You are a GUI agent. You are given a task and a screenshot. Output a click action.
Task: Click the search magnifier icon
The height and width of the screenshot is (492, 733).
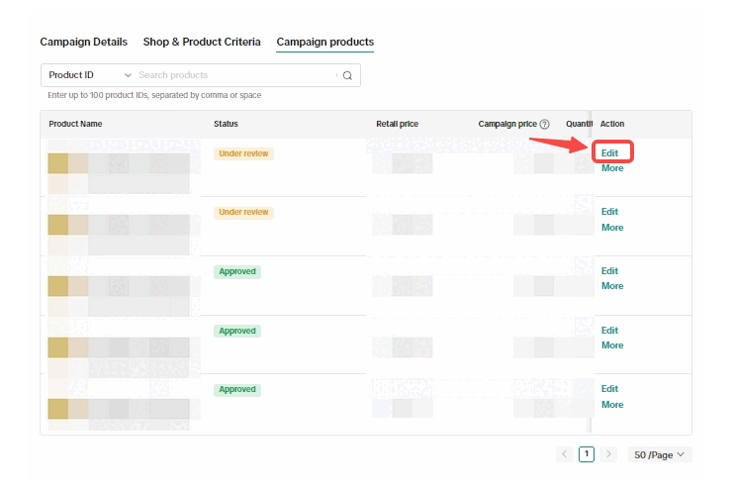pos(347,75)
